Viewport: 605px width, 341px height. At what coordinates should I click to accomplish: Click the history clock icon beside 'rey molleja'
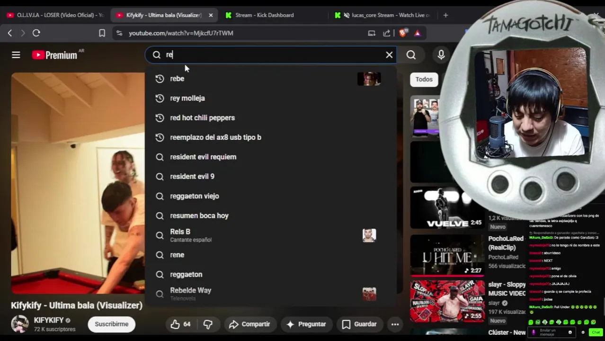(x=160, y=98)
